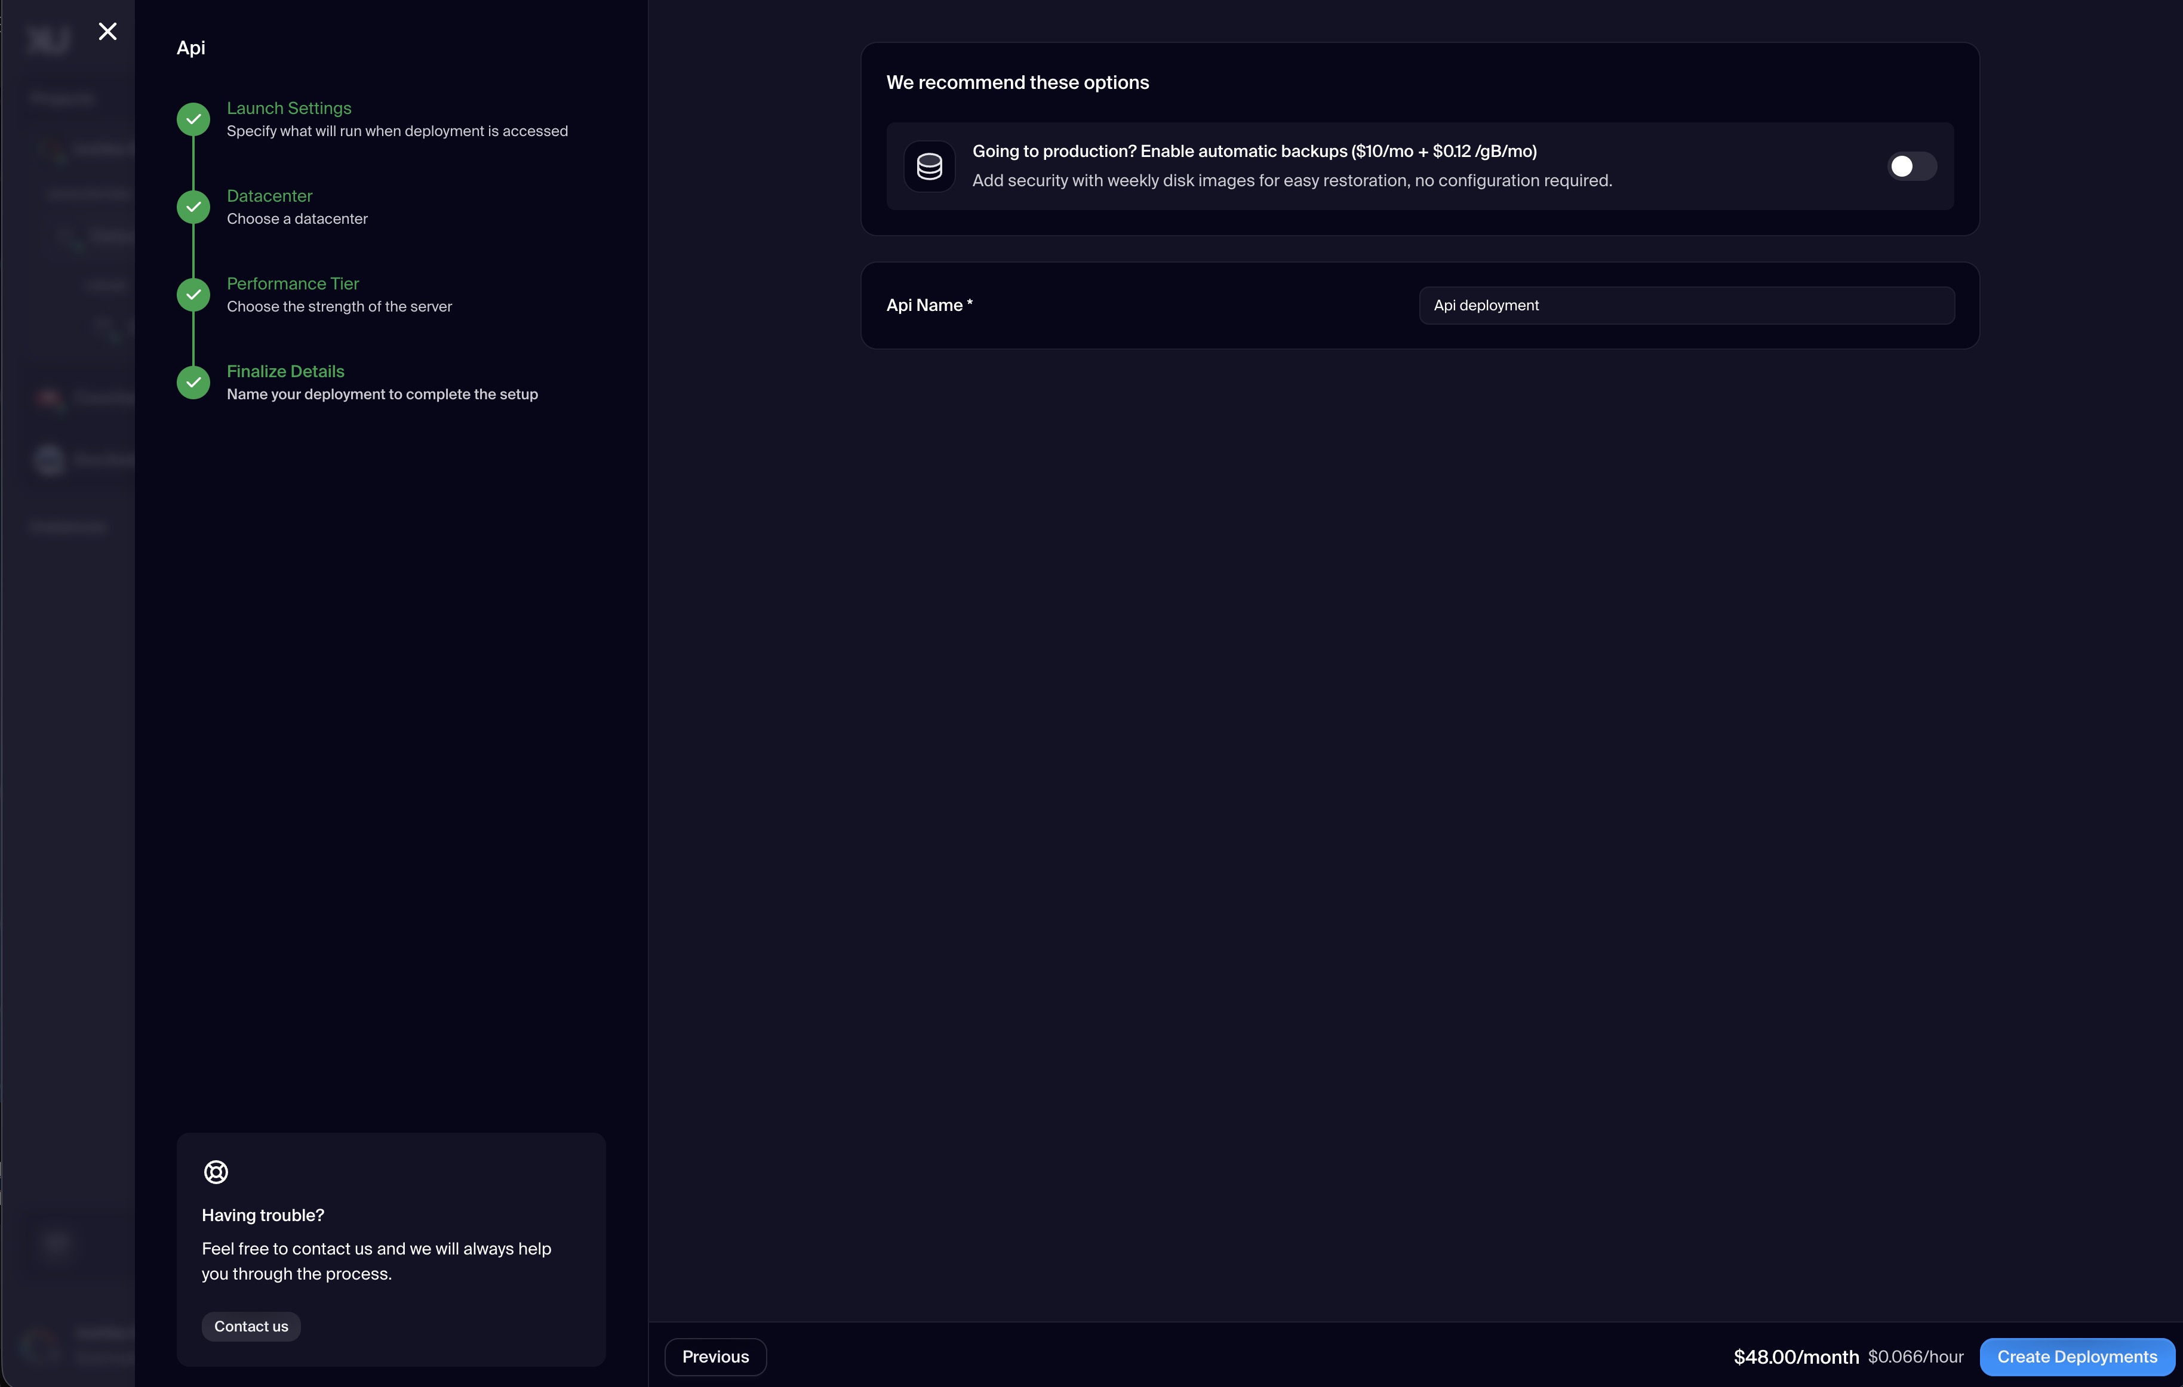Go back with the Previous button
2183x1387 pixels.
tap(715, 1356)
